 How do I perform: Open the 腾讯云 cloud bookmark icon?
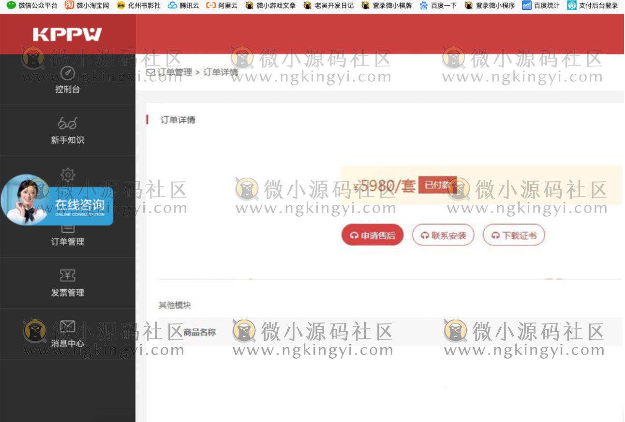(x=172, y=6)
